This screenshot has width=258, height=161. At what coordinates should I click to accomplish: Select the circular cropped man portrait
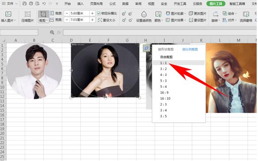34,71
